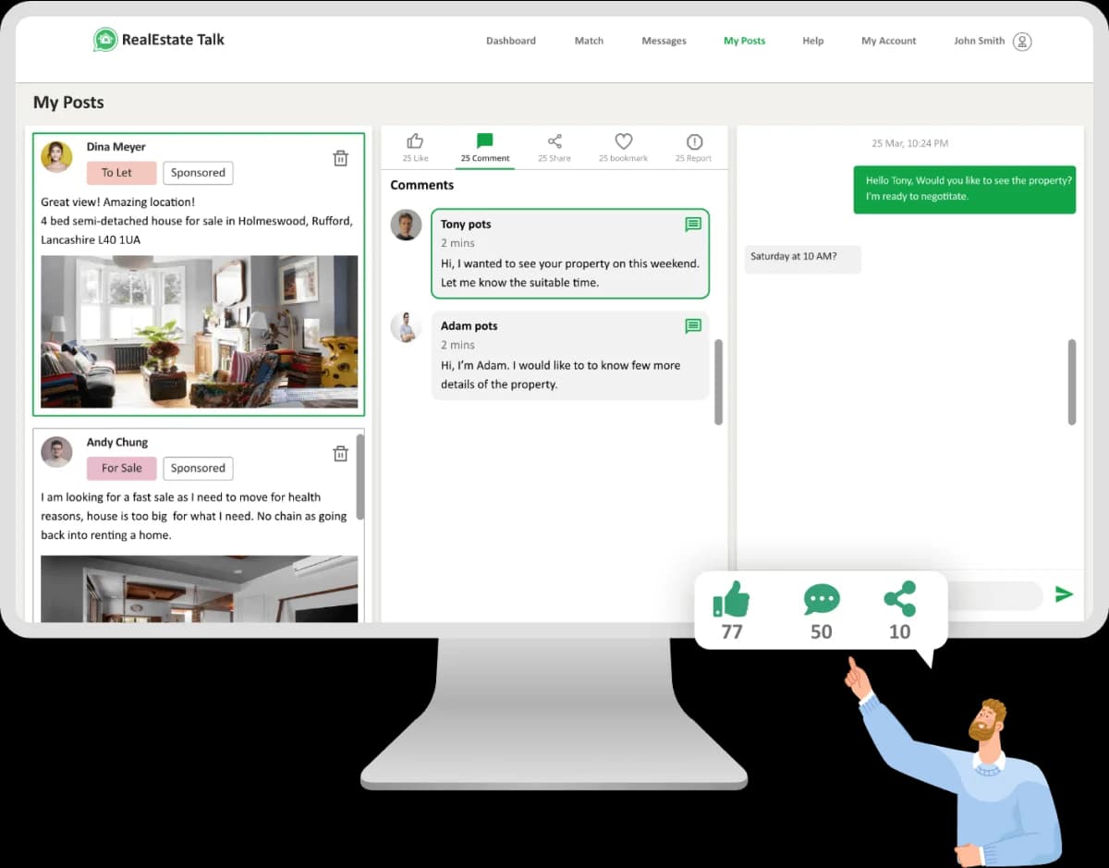Open My Account in navigation bar
Viewport: 1109px width, 868px height.
click(x=888, y=41)
